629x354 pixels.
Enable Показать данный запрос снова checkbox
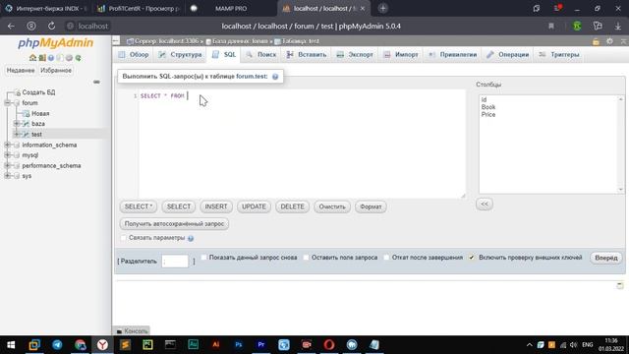(203, 258)
